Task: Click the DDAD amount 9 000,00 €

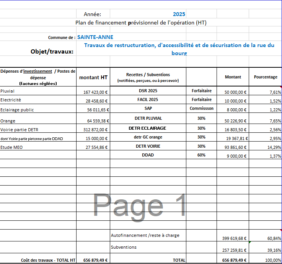Action: (236, 156)
